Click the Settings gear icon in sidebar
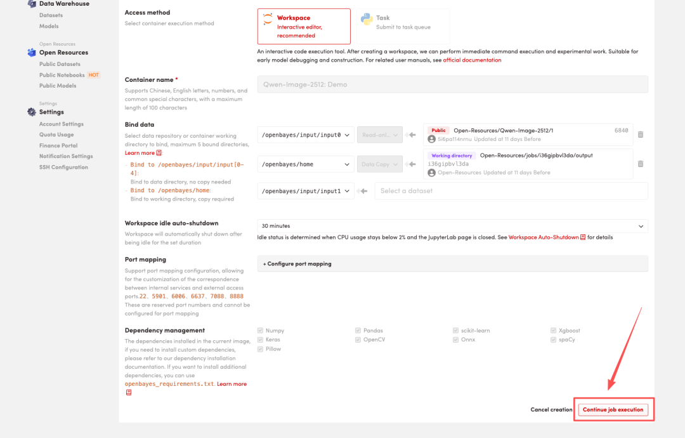The width and height of the screenshot is (685, 438). click(32, 112)
